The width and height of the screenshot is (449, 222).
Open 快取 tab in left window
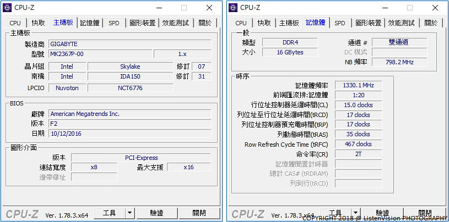point(39,23)
